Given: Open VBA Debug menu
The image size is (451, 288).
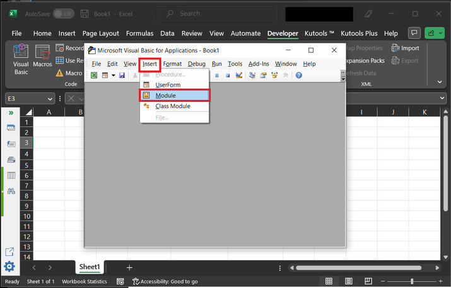Looking at the screenshot, I should point(197,64).
